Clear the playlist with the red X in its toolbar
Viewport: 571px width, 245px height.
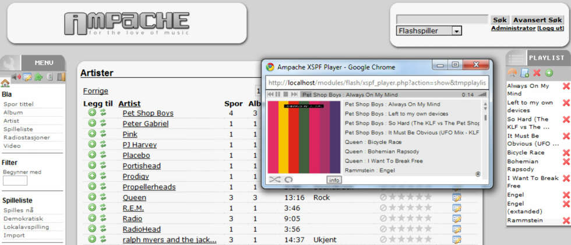coord(537,73)
